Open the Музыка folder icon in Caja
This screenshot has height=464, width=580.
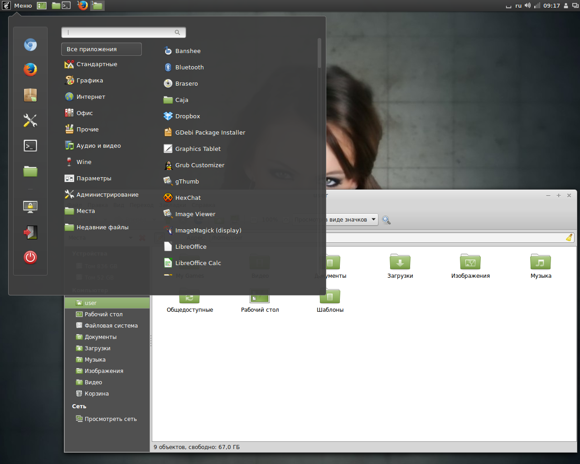[x=541, y=266]
